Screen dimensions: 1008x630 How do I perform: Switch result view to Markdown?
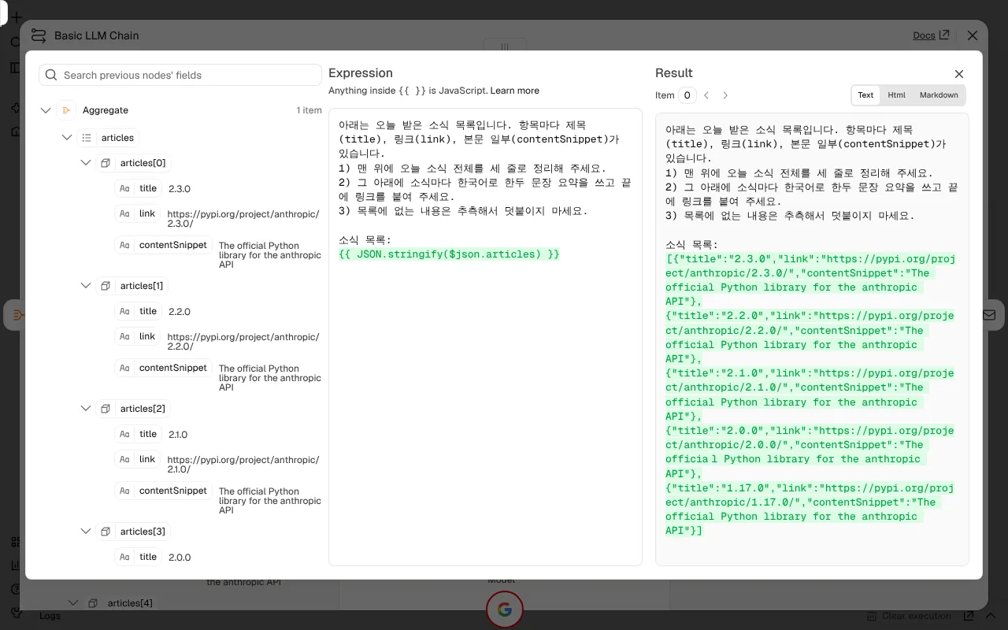coord(939,95)
